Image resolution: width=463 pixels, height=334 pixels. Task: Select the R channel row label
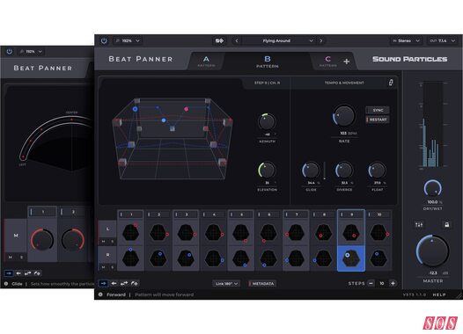[x=107, y=255]
